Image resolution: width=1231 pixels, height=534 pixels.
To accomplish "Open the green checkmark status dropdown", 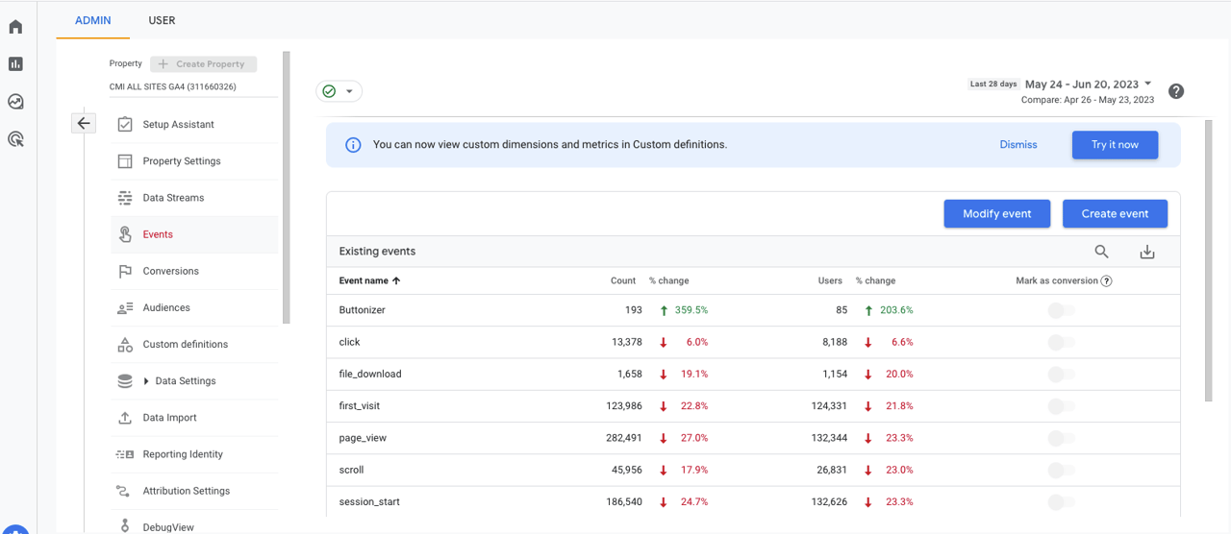I will click(x=339, y=91).
